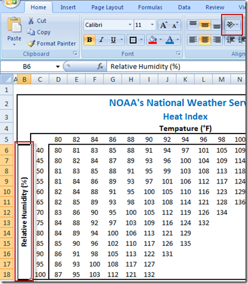Image resolution: width=248 pixels, height=284 pixels.
Task: Click the Copy button
Action: tap(39, 32)
